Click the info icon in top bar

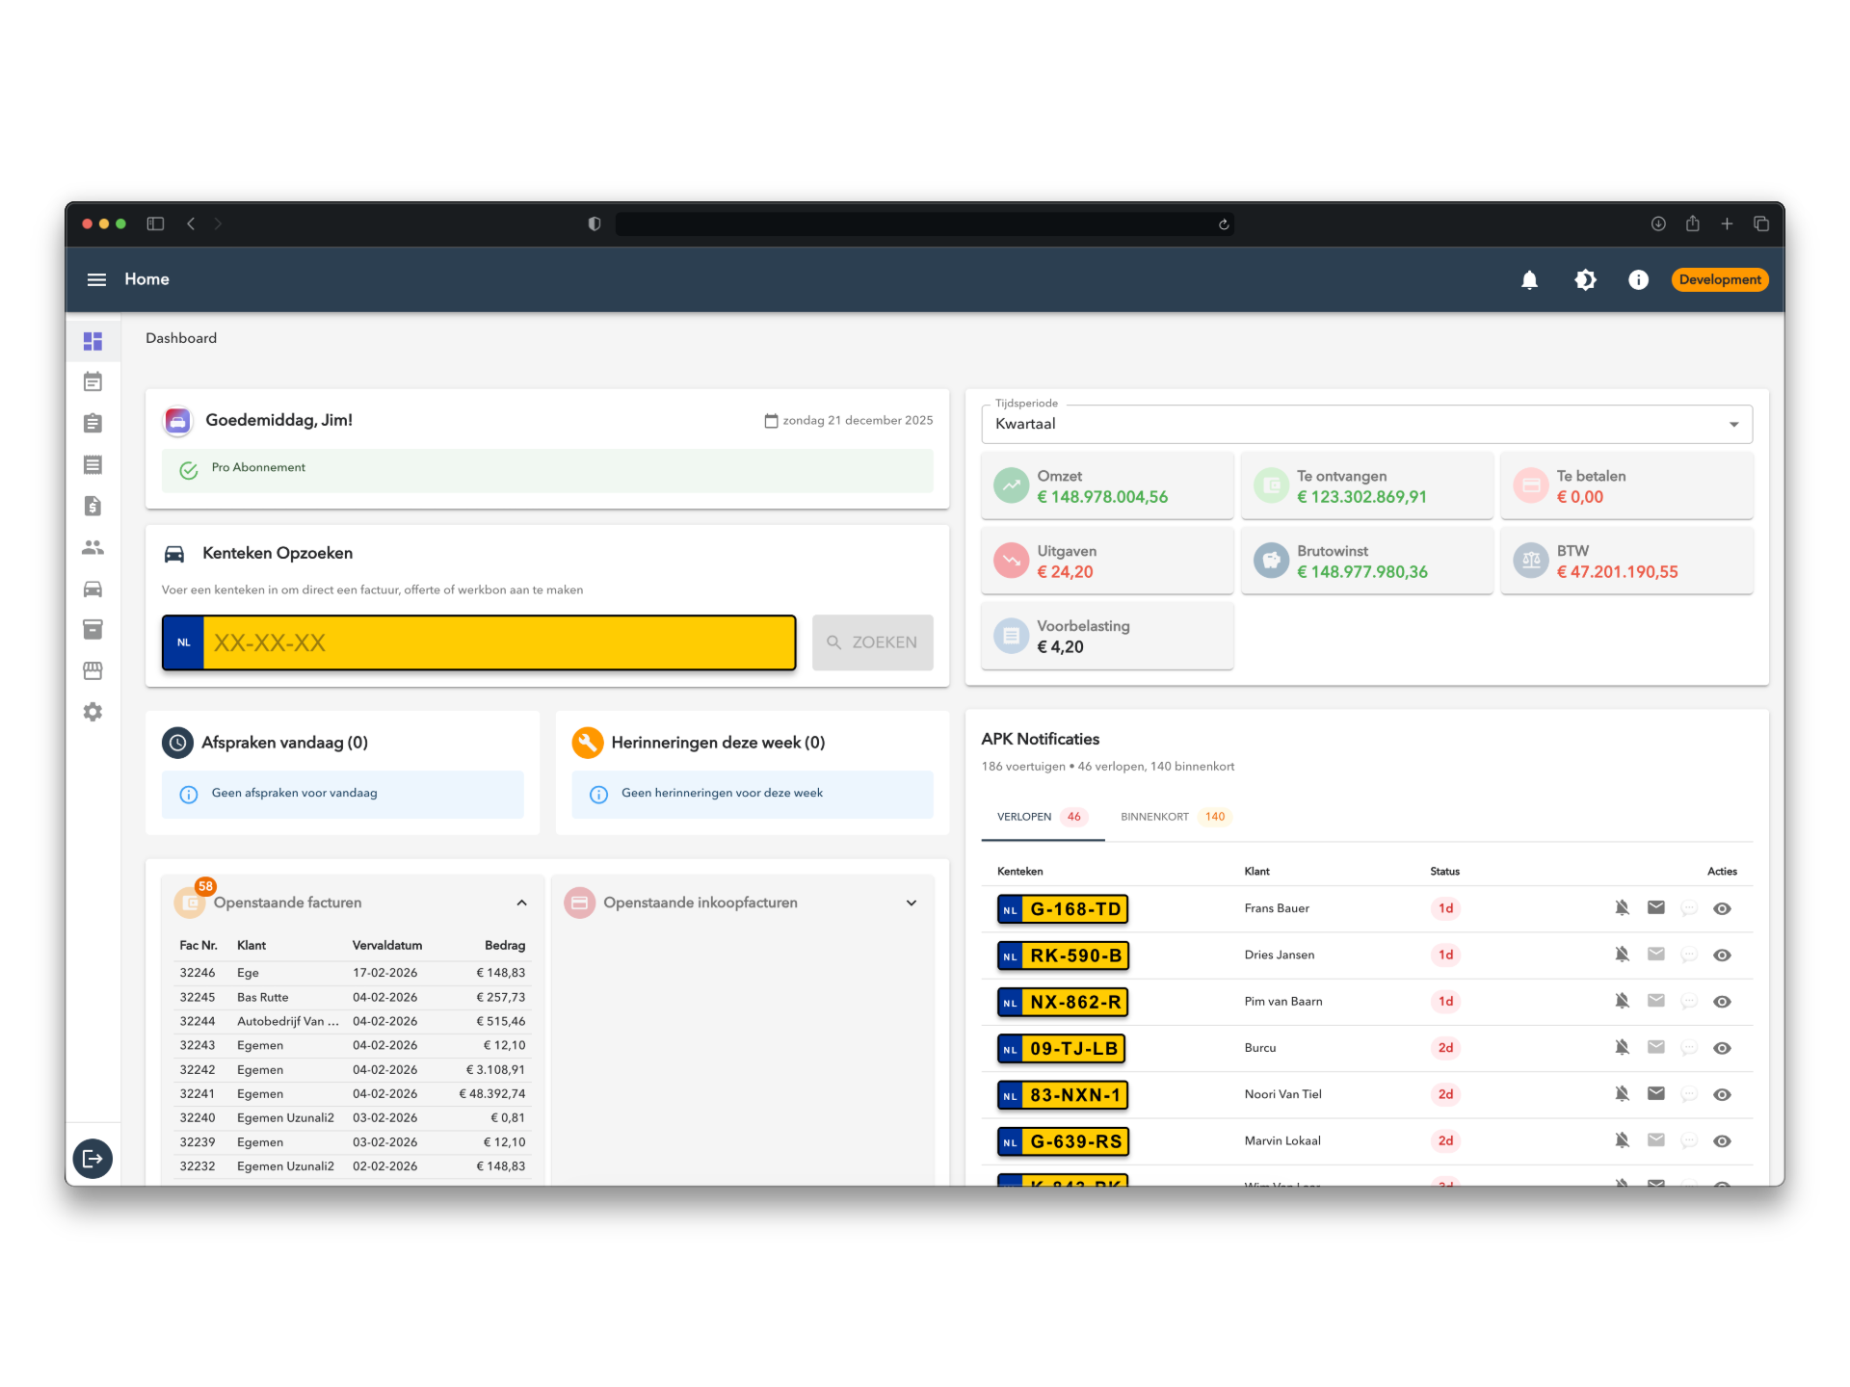click(x=1638, y=279)
